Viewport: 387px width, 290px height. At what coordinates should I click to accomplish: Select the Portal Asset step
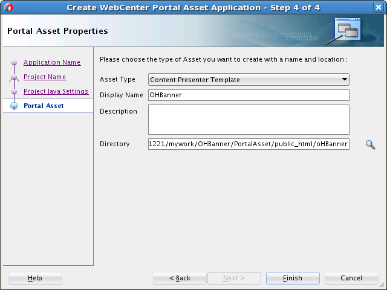click(x=44, y=106)
